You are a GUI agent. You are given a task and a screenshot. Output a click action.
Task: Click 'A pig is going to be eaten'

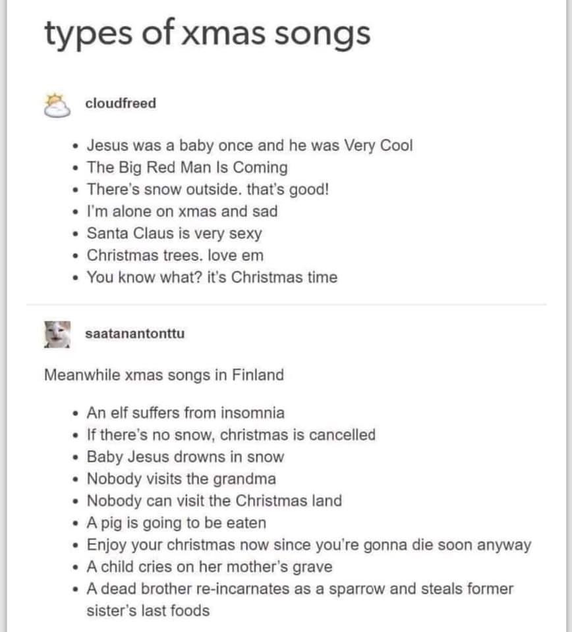(177, 523)
